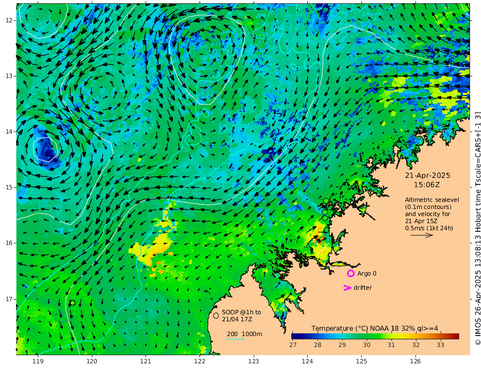Click the colour bar tick label 28
This screenshot has height=371, width=481.
(318, 345)
